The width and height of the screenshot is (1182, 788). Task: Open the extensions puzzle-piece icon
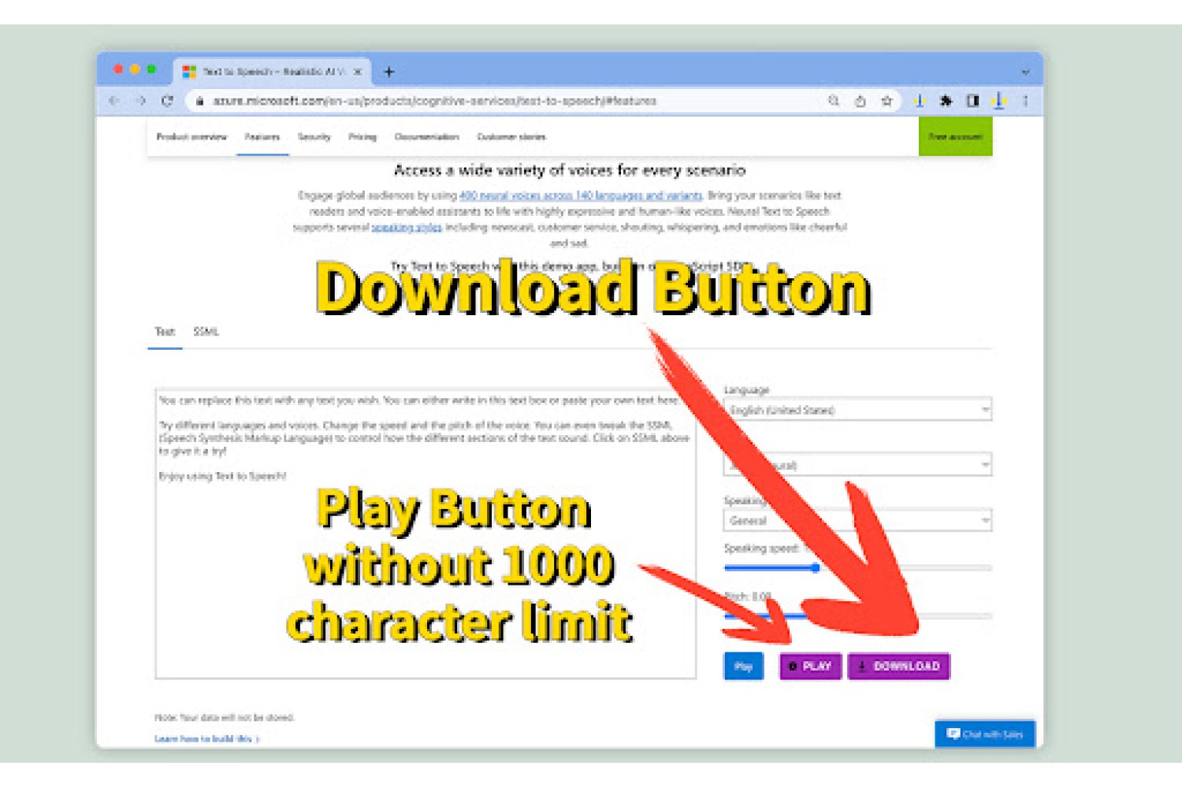[x=946, y=101]
